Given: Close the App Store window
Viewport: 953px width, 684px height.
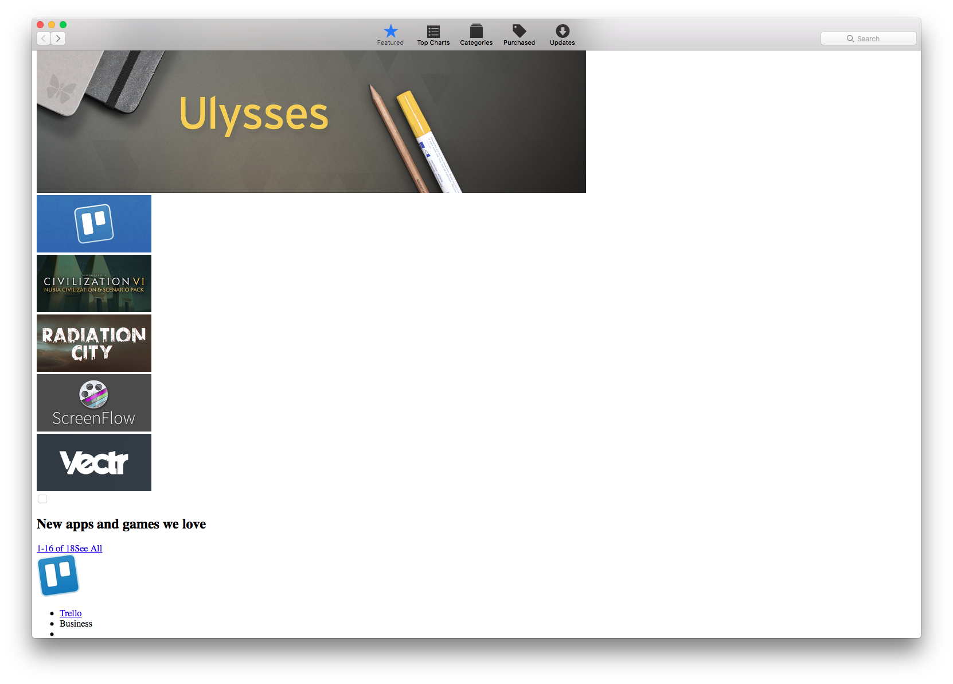Looking at the screenshot, I should [x=40, y=25].
